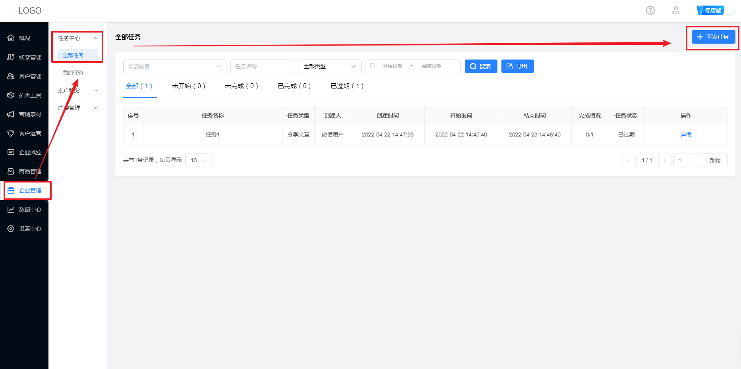Screen dimensions: 741x369
Task: Expand the 全部成员 dropdown
Action: pyautogui.click(x=174, y=66)
